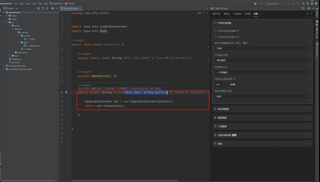320x182 pixels.
Task: Expand the 规则 section
Action: [x=262, y=144]
